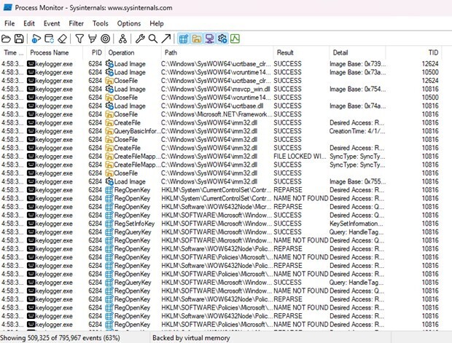Click the Highlight toolbar icon
The height and width of the screenshot is (343, 452).
tap(93, 39)
